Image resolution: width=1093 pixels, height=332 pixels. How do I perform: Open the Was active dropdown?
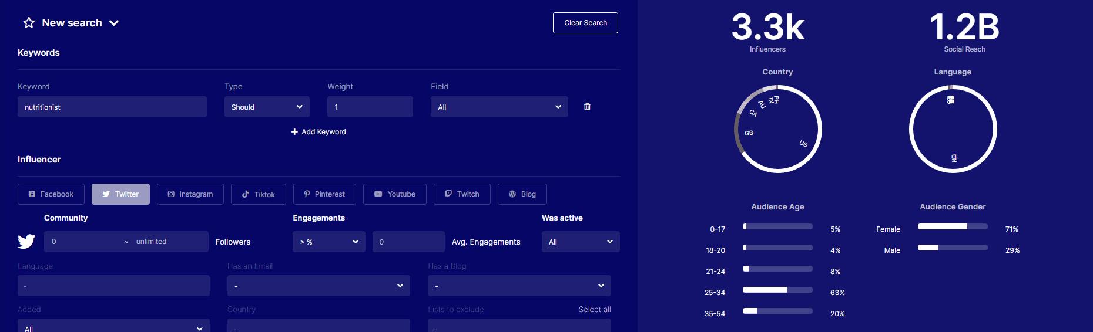[x=580, y=242]
